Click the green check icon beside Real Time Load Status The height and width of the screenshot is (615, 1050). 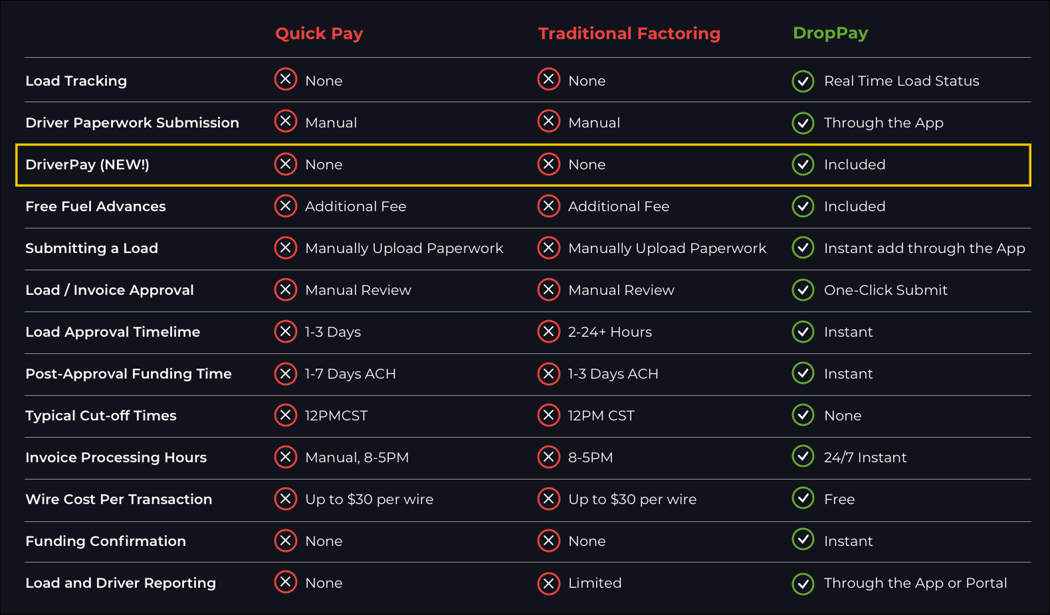pos(803,81)
